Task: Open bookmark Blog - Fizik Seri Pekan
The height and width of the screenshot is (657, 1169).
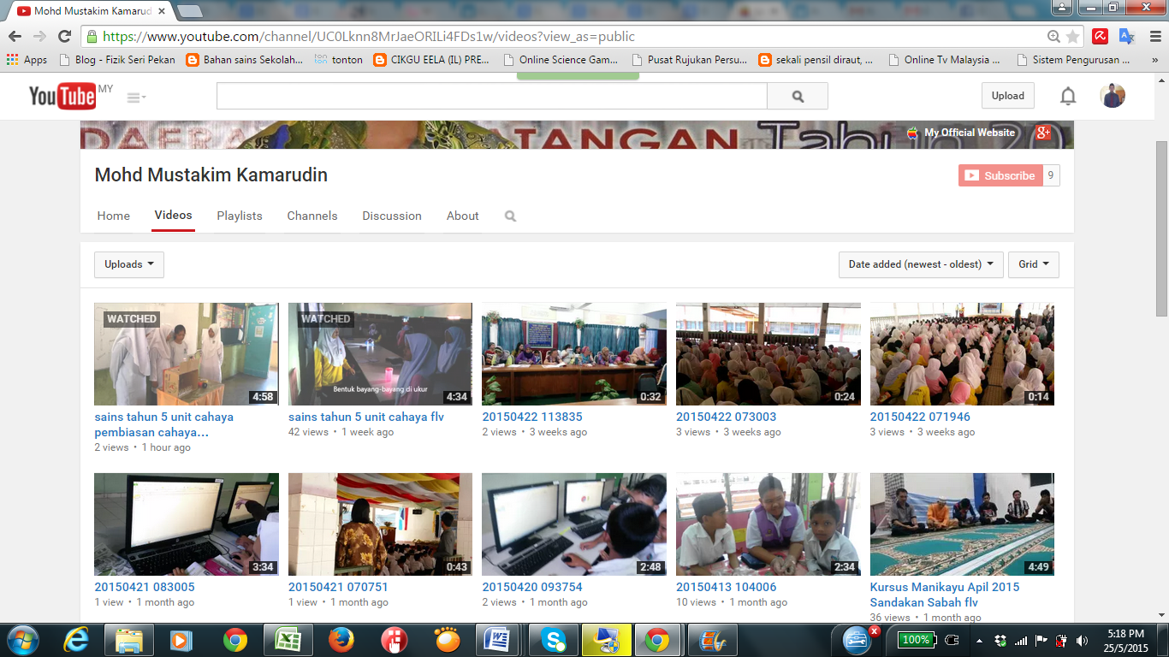Action: pyautogui.click(x=117, y=60)
